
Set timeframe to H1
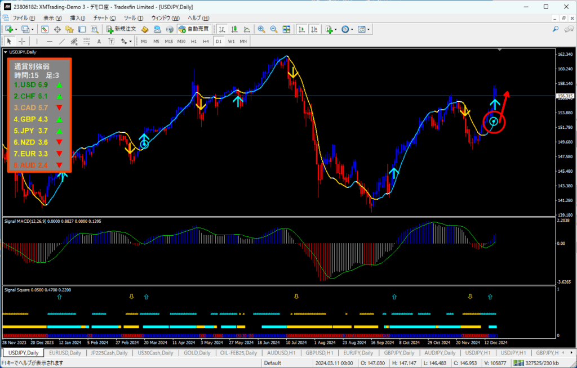pyautogui.click(x=194, y=42)
